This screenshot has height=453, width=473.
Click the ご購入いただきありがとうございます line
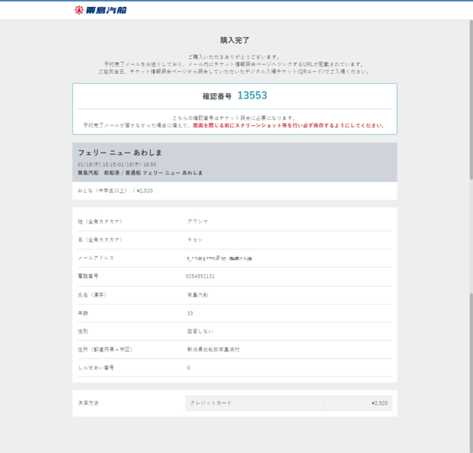click(x=234, y=57)
